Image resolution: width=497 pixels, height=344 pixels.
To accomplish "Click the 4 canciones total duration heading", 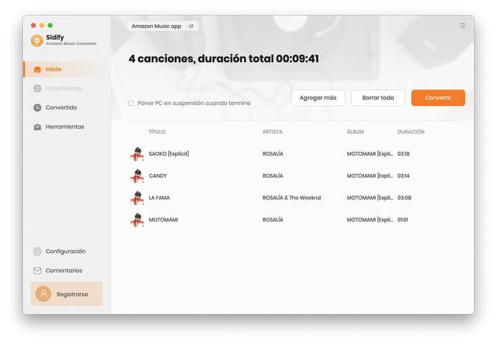I will (x=224, y=59).
